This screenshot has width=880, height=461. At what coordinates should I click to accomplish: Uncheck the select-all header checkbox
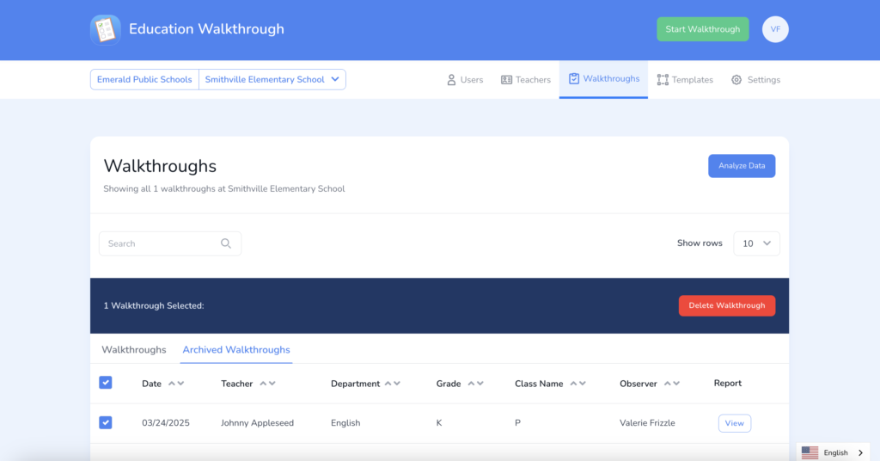(x=106, y=383)
